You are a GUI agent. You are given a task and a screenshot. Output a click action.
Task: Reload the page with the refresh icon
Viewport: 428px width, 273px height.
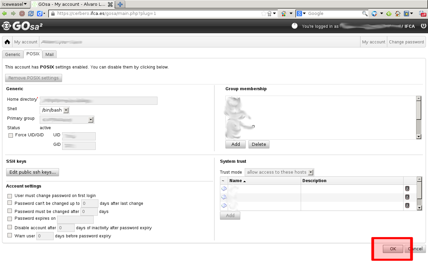[31, 14]
